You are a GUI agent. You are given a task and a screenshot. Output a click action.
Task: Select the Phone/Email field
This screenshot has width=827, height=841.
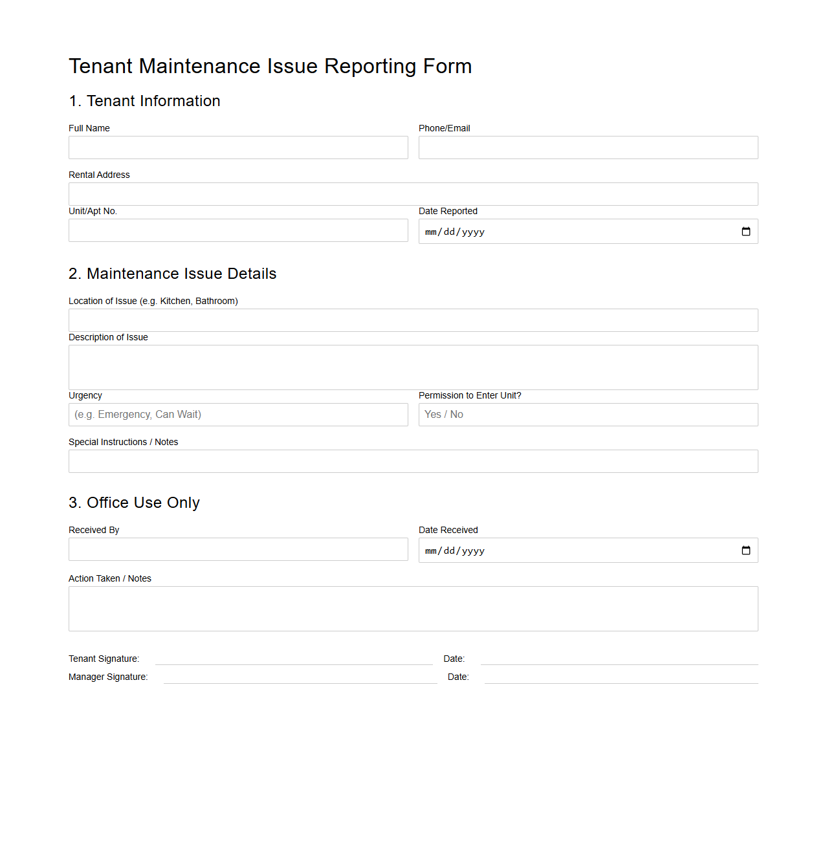[x=588, y=147]
